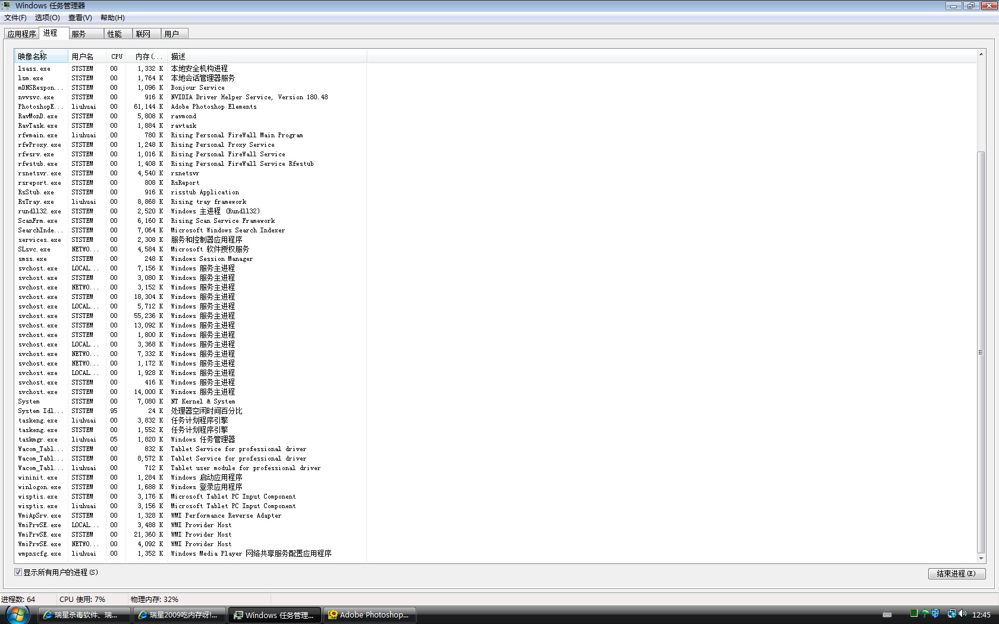Select the System Idl... process row
Image resolution: width=999 pixels, height=624 pixels.
coord(190,411)
